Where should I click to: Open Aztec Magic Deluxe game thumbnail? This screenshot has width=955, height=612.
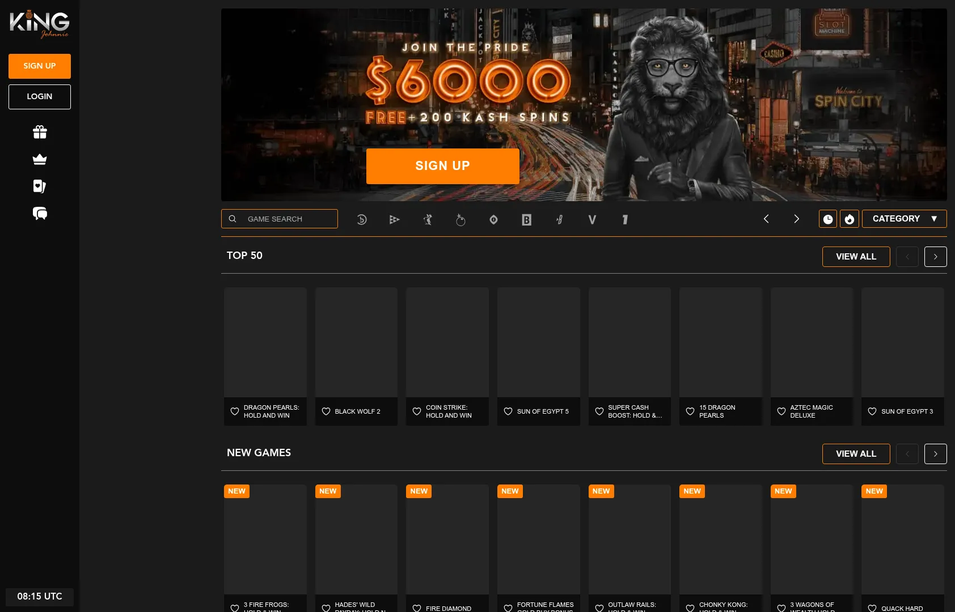click(812, 342)
